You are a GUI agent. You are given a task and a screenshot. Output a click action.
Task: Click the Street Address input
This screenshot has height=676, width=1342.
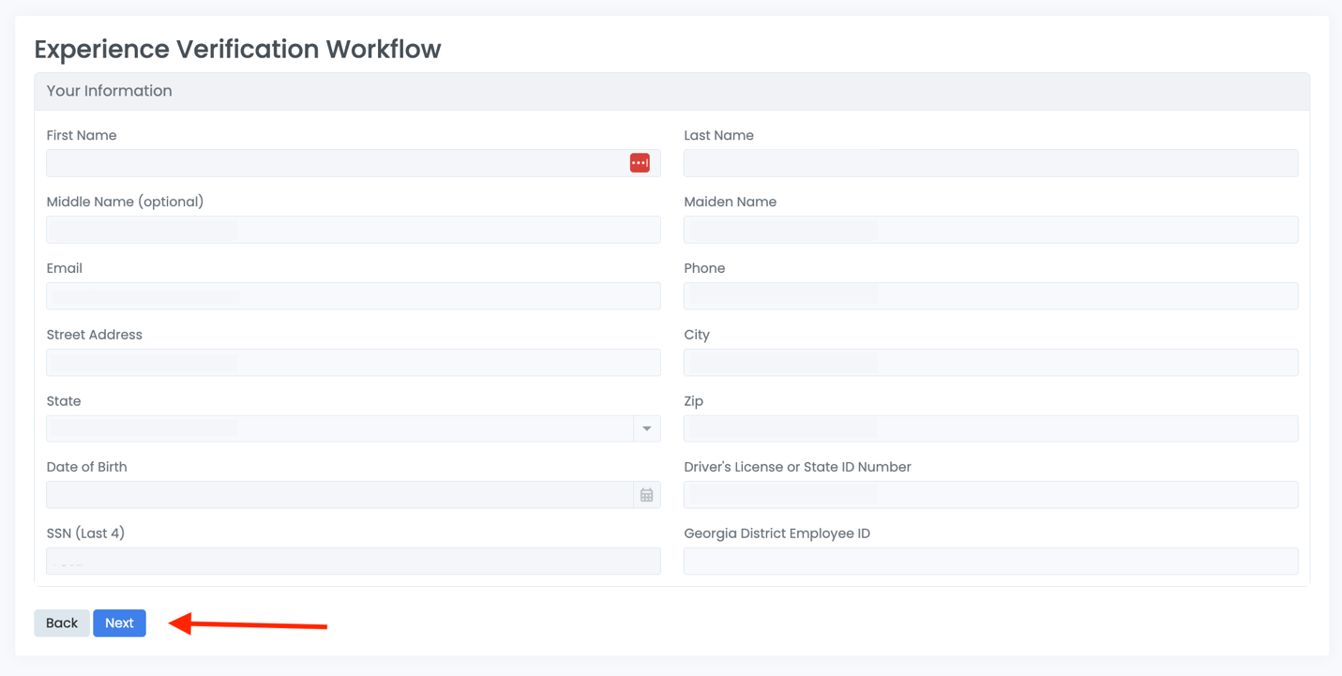pyautogui.click(x=353, y=362)
